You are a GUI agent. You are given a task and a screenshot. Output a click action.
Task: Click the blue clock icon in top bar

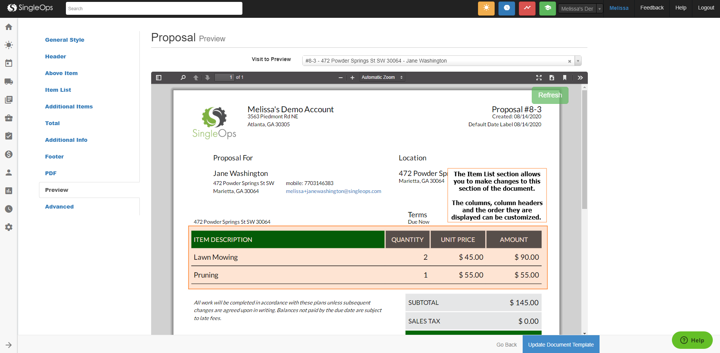pyautogui.click(x=506, y=8)
